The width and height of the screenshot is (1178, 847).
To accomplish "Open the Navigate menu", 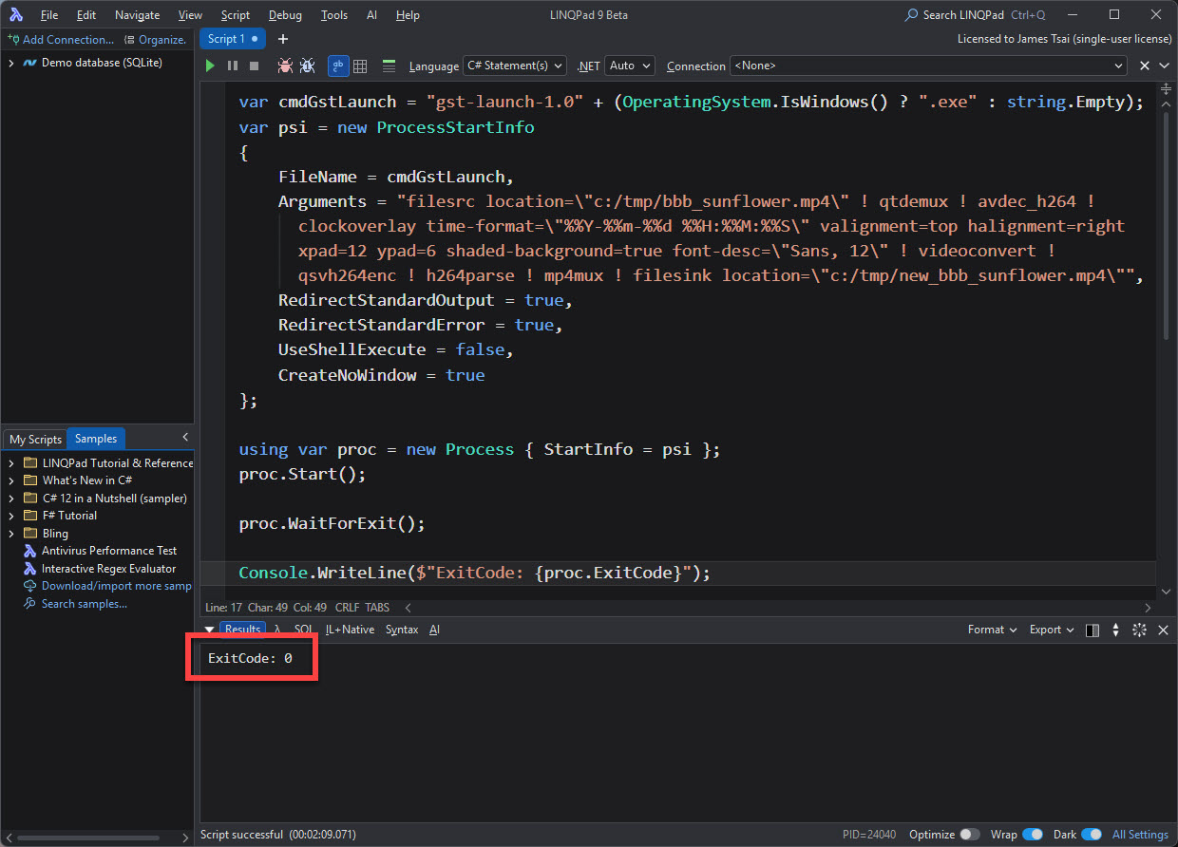I will (137, 15).
